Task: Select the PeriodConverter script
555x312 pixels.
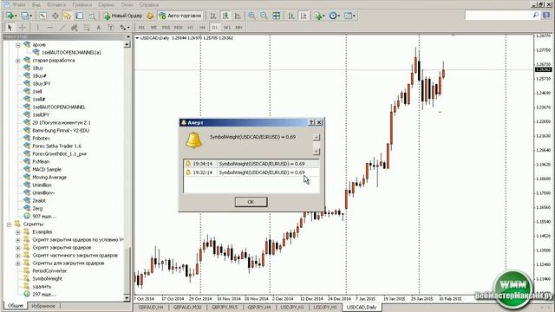Action: 49,271
